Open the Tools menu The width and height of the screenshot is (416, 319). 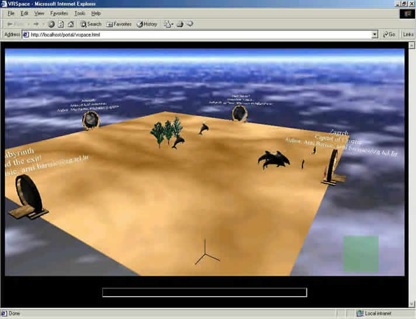(79, 13)
